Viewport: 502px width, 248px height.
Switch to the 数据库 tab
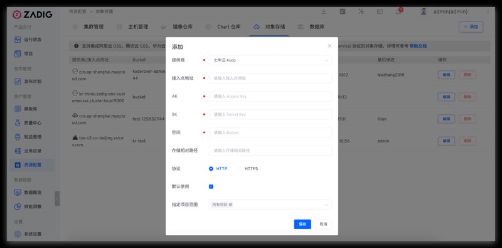(317, 27)
